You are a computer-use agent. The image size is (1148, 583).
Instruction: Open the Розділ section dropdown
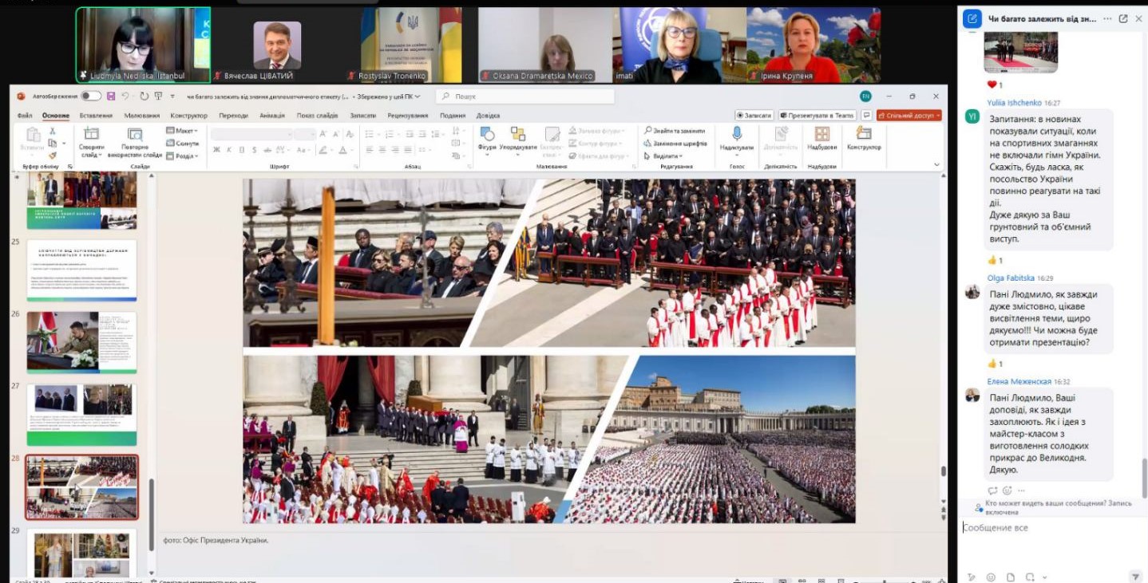click(182, 156)
